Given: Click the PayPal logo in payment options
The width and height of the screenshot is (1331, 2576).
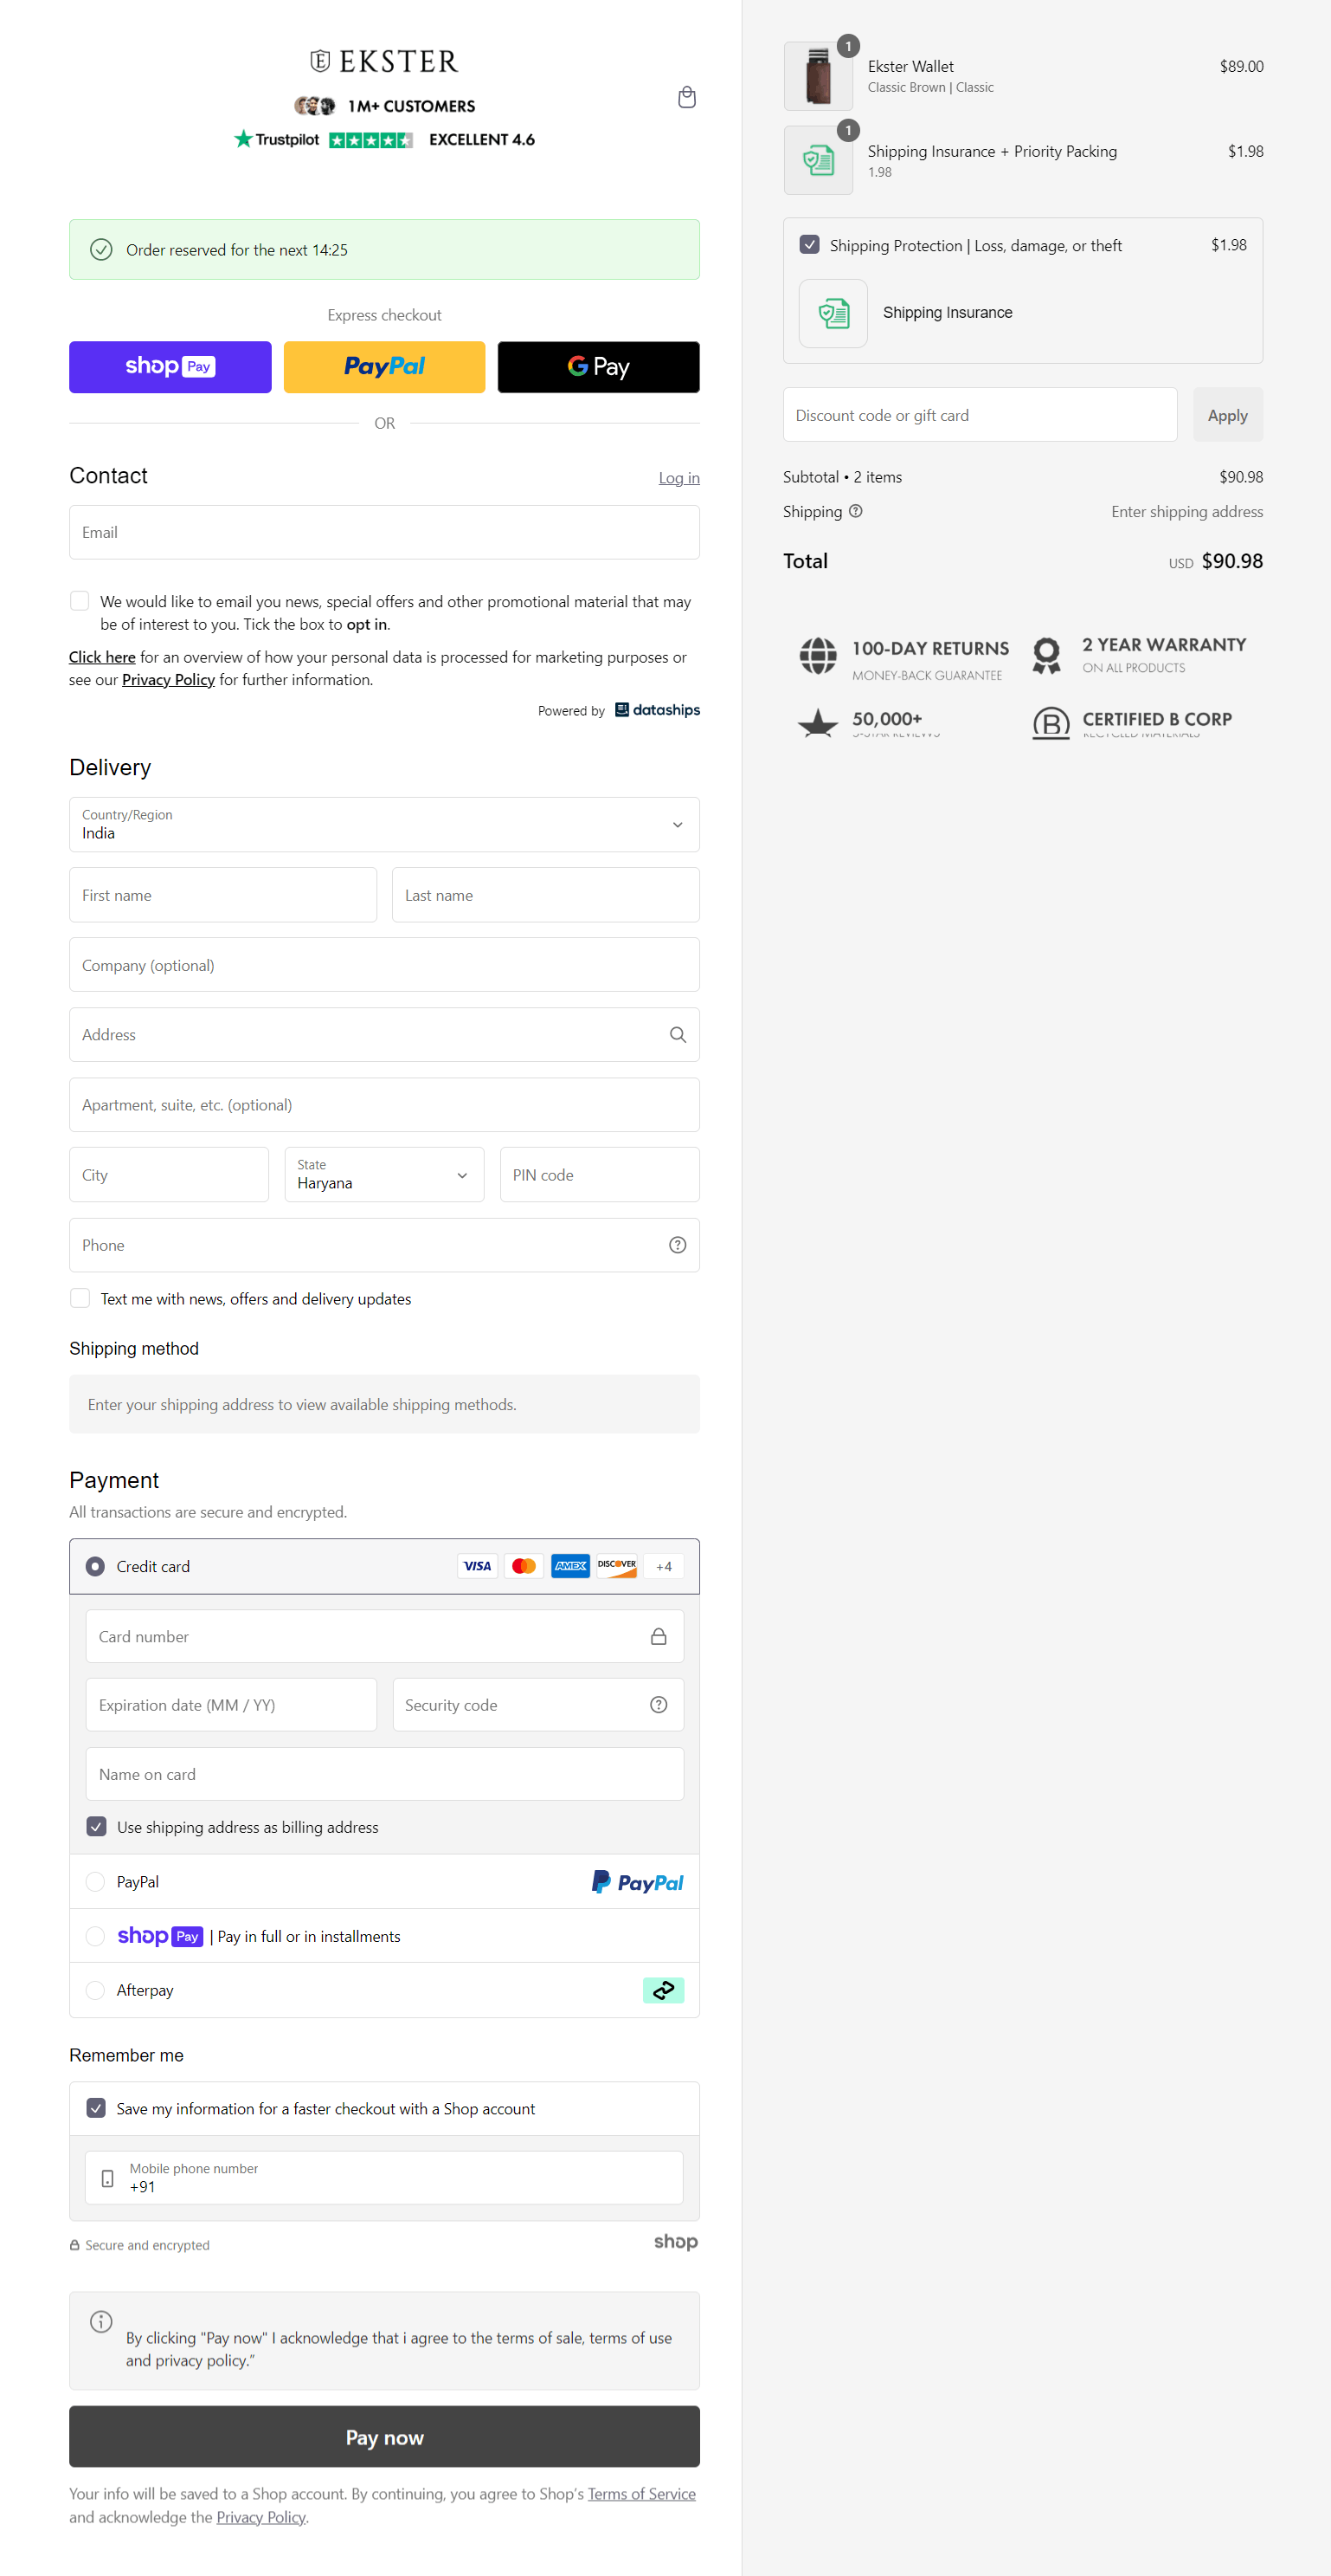Looking at the screenshot, I should pyautogui.click(x=638, y=1882).
